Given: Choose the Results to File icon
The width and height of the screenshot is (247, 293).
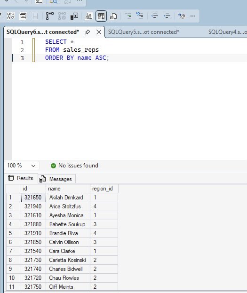Looking at the screenshot, I should [x=113, y=16].
